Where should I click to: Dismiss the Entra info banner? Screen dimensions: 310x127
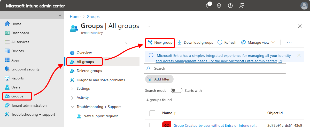coord(299,56)
